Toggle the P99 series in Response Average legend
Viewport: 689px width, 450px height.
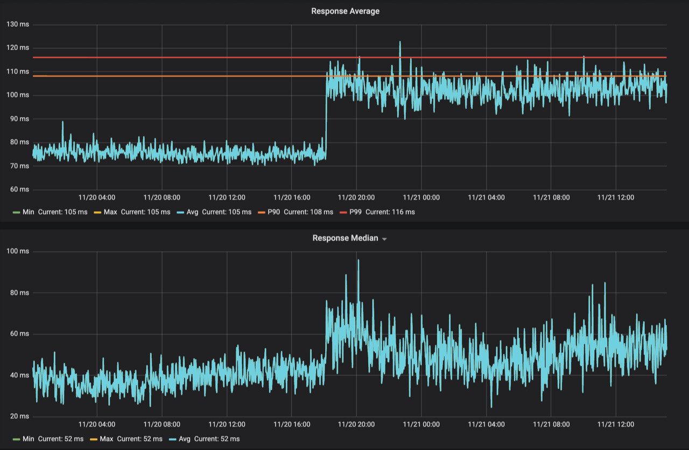tap(355, 212)
